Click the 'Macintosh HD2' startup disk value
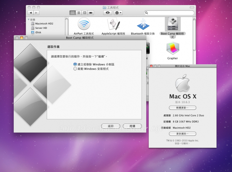Viewport: 232px width, 172px height. [182, 128]
